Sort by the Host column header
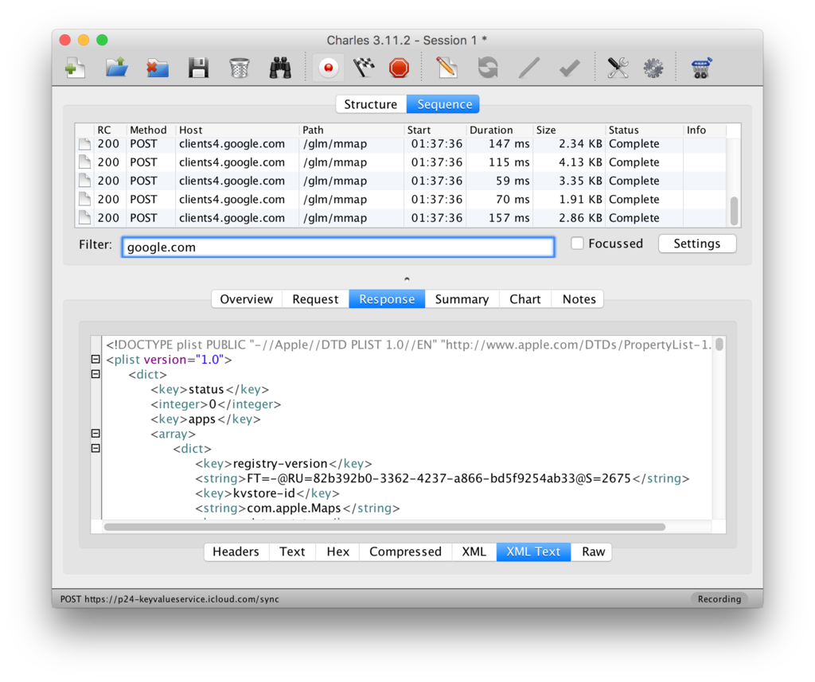The height and width of the screenshot is (682, 815). [x=237, y=130]
